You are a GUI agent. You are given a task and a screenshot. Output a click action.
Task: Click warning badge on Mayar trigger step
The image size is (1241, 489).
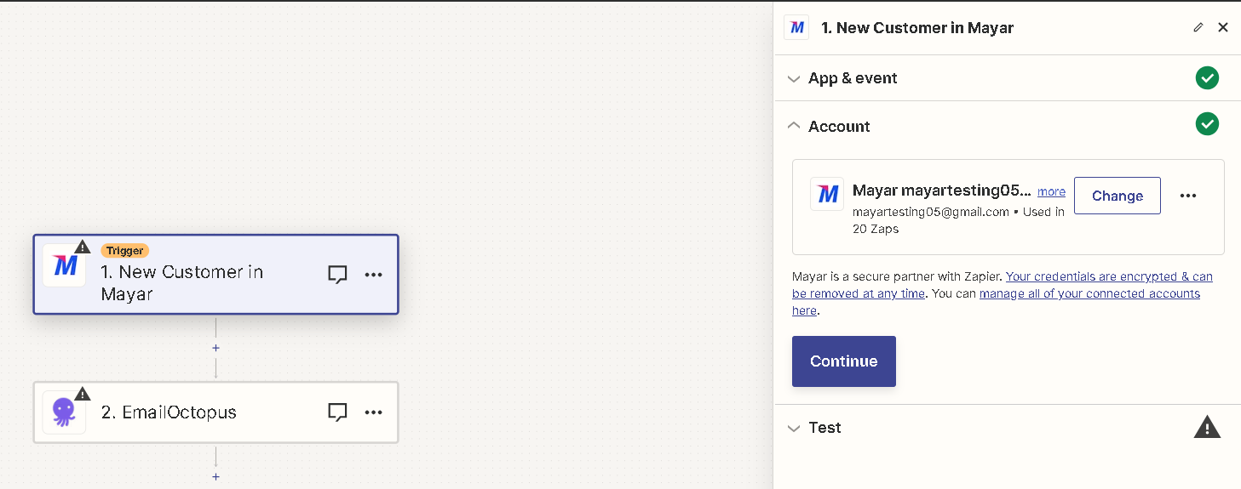point(83,247)
